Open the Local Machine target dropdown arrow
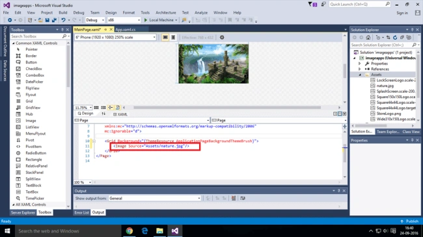 coord(176,20)
